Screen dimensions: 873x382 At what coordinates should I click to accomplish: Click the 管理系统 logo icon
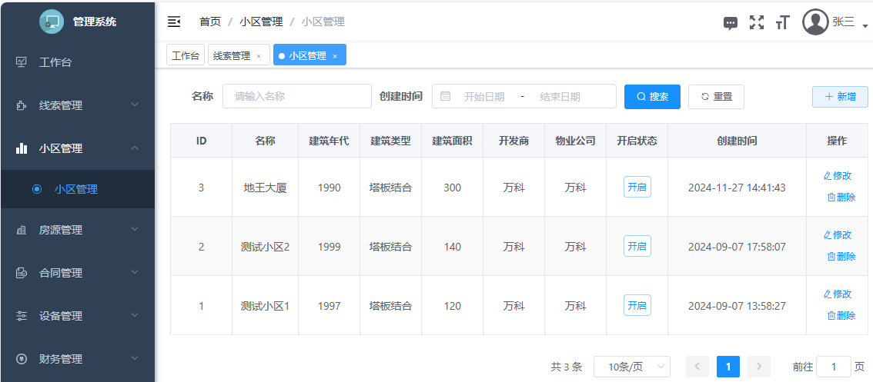click(x=52, y=22)
